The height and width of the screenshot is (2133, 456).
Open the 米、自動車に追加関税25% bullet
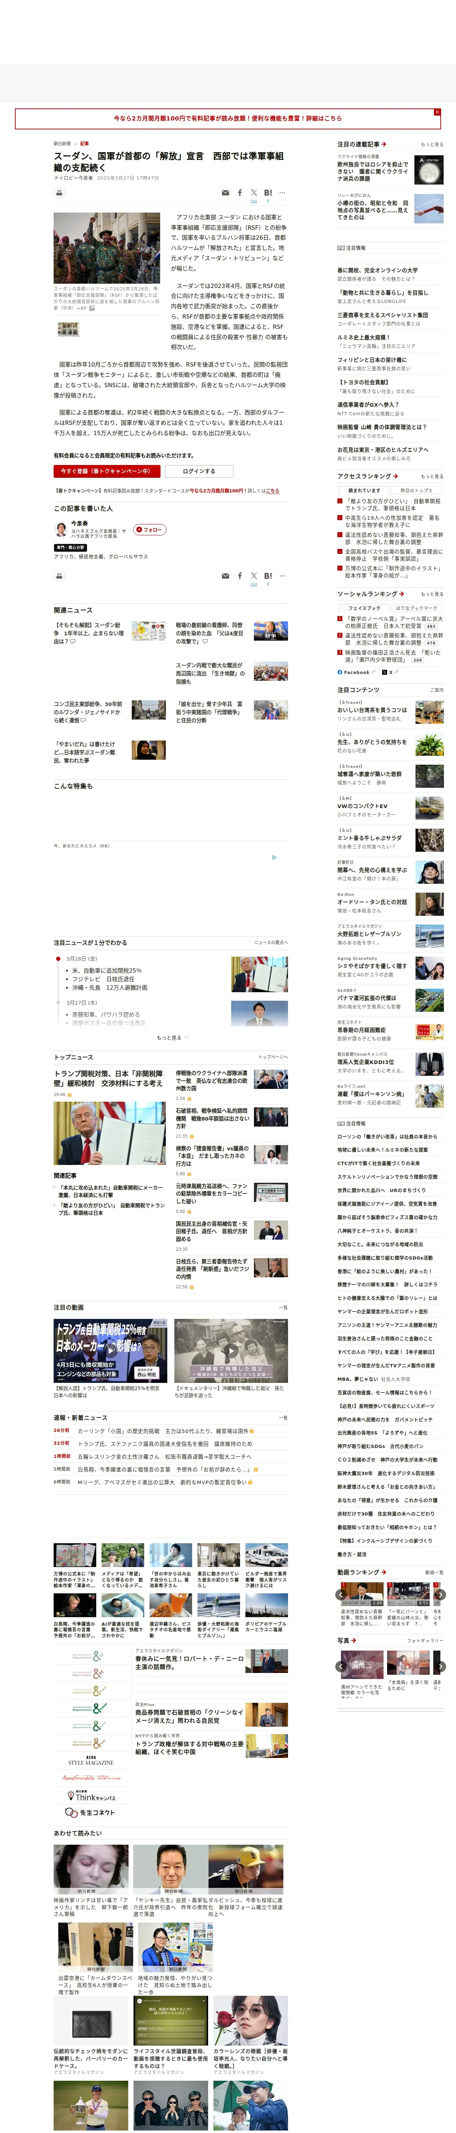(x=107, y=971)
